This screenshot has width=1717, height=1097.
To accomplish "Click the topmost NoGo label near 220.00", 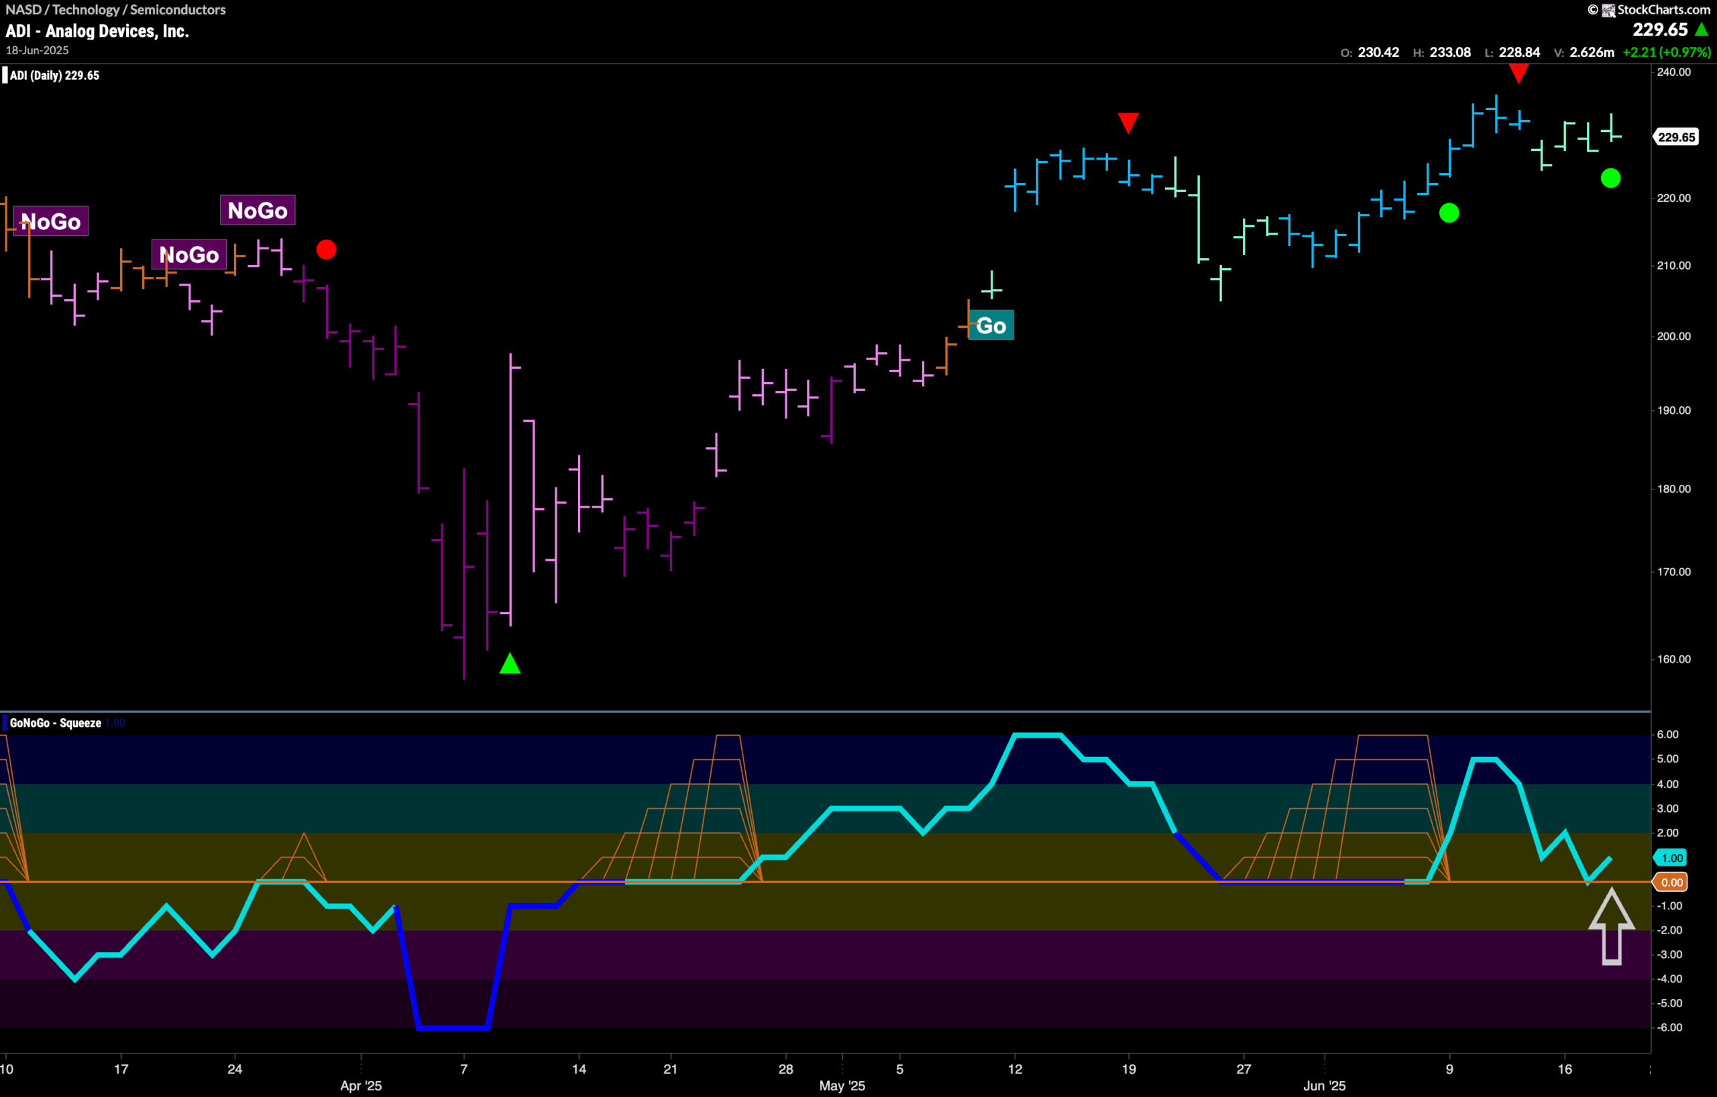I will pos(258,211).
